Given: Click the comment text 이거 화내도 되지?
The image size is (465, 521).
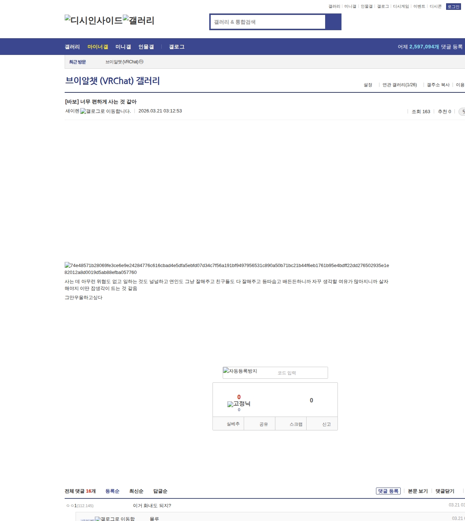Looking at the screenshot, I should pyautogui.click(x=152, y=506).
